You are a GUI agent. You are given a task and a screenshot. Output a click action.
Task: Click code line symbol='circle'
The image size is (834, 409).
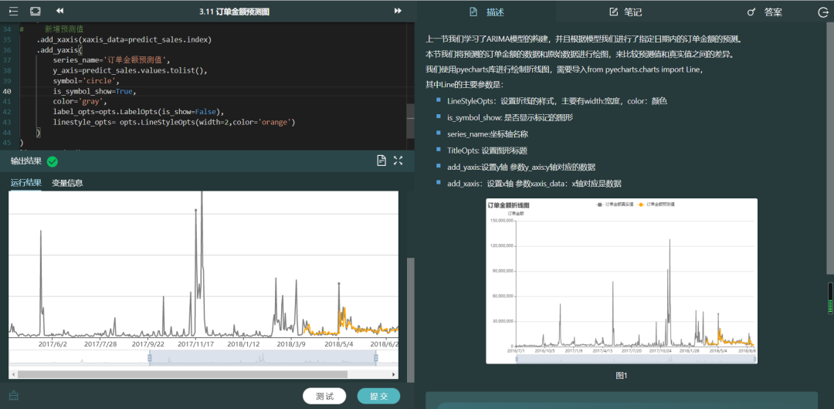click(x=86, y=81)
